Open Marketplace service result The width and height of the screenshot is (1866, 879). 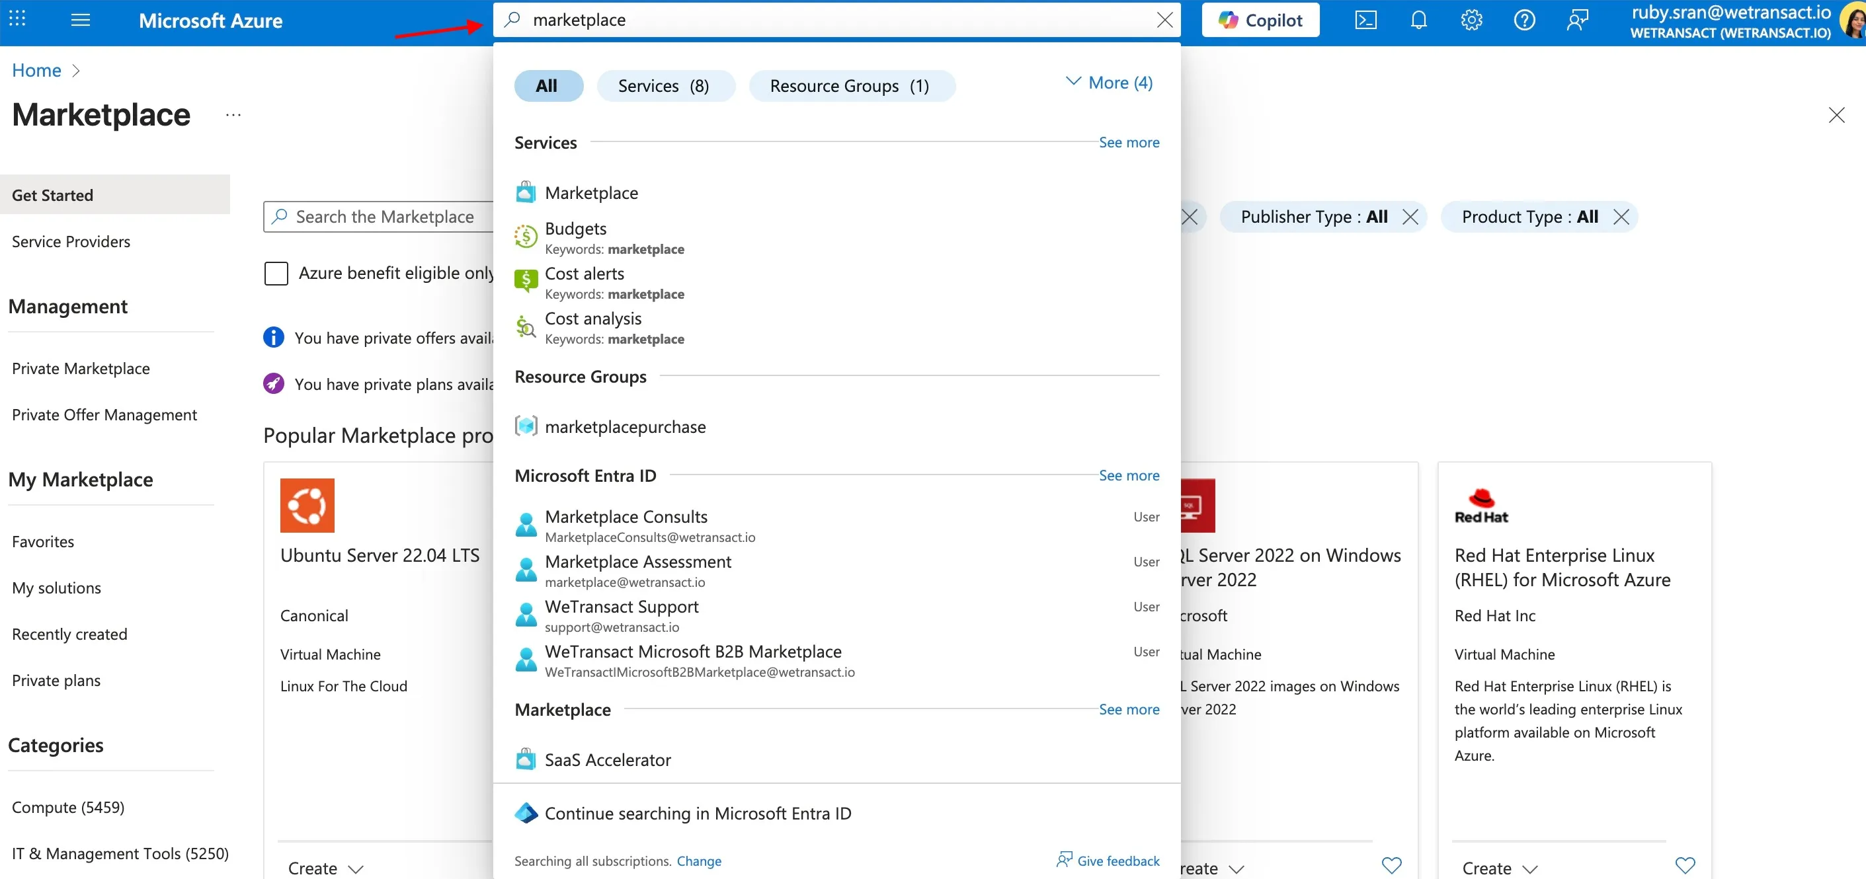coord(836,192)
